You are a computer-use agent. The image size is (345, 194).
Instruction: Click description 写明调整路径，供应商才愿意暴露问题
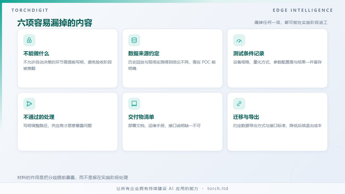coord(57,126)
